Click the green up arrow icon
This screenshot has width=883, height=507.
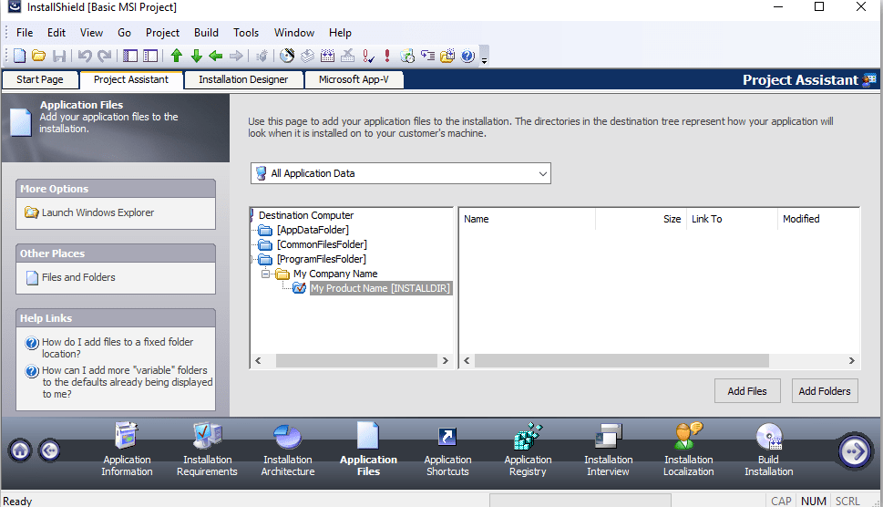[x=177, y=56]
